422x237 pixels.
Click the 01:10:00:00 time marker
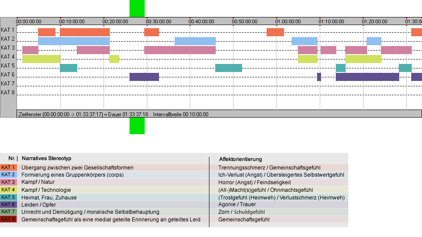(331, 21)
